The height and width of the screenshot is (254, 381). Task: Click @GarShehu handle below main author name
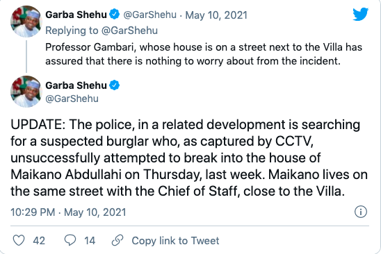(x=72, y=99)
